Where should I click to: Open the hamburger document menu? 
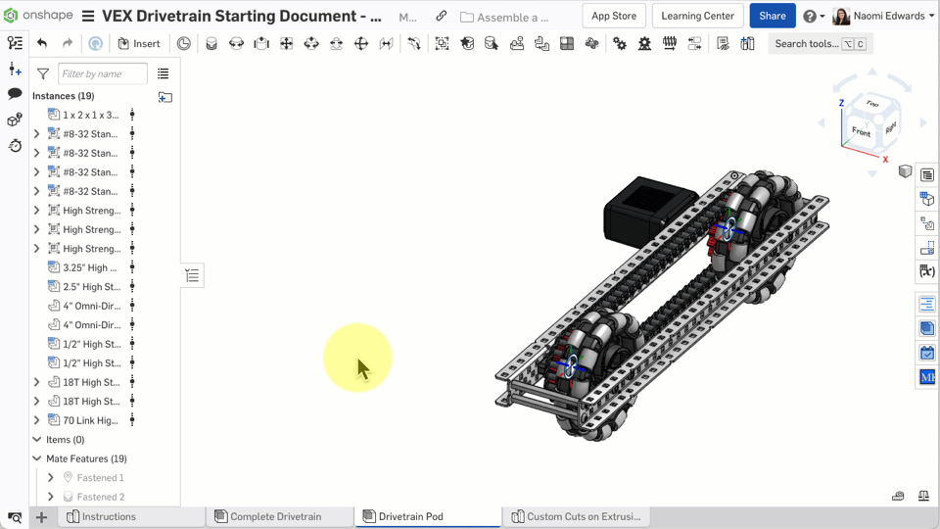click(x=88, y=16)
